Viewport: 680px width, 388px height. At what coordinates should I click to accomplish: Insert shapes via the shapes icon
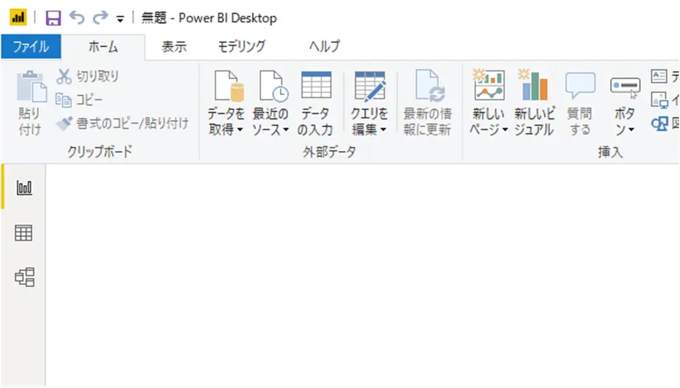[x=659, y=124]
